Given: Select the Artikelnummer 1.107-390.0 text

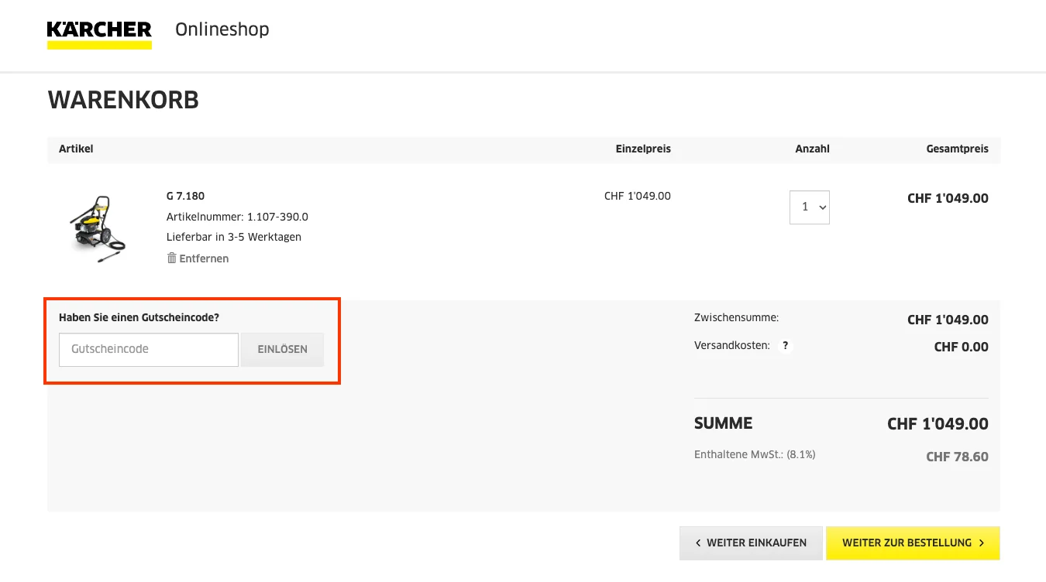Looking at the screenshot, I should click(237, 217).
